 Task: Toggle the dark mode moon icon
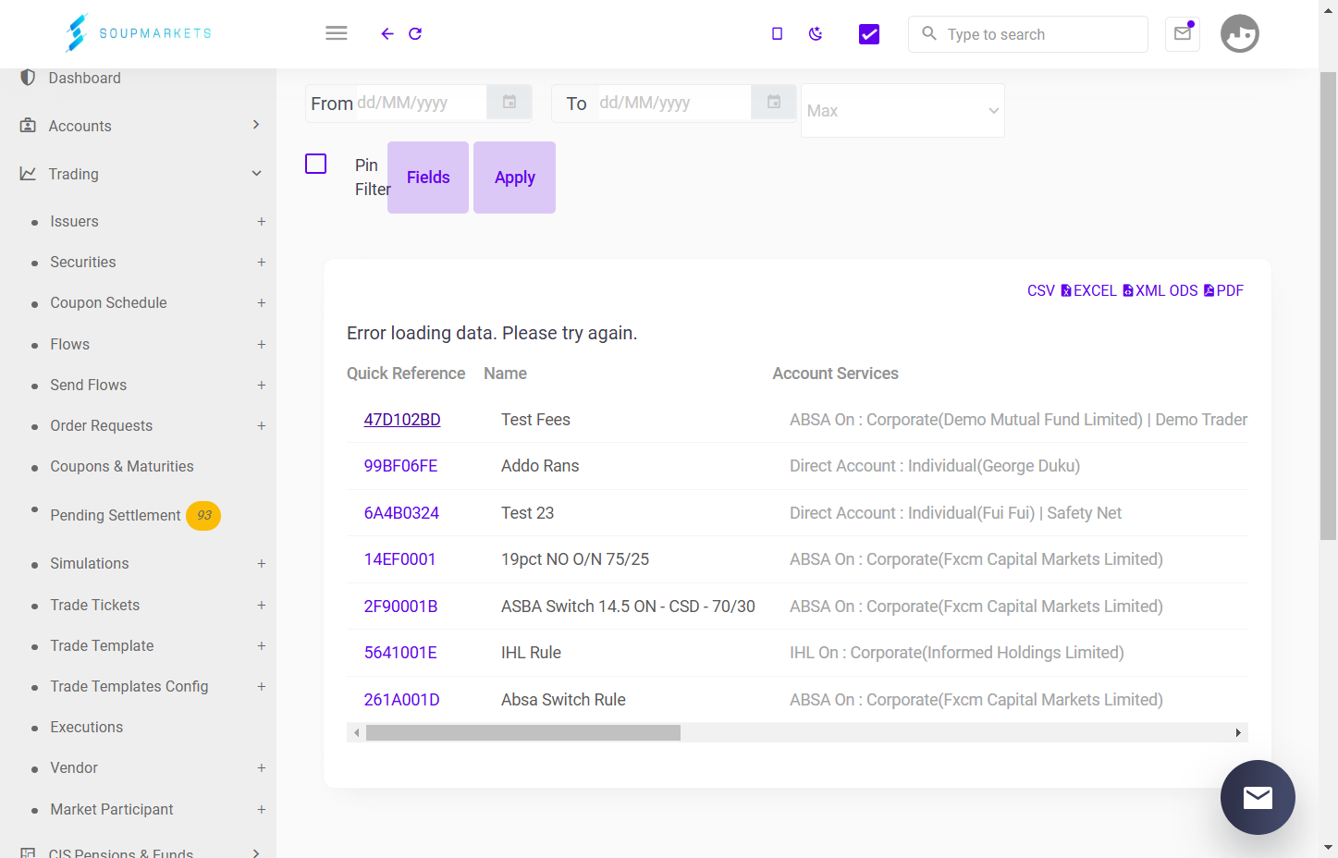(x=816, y=34)
